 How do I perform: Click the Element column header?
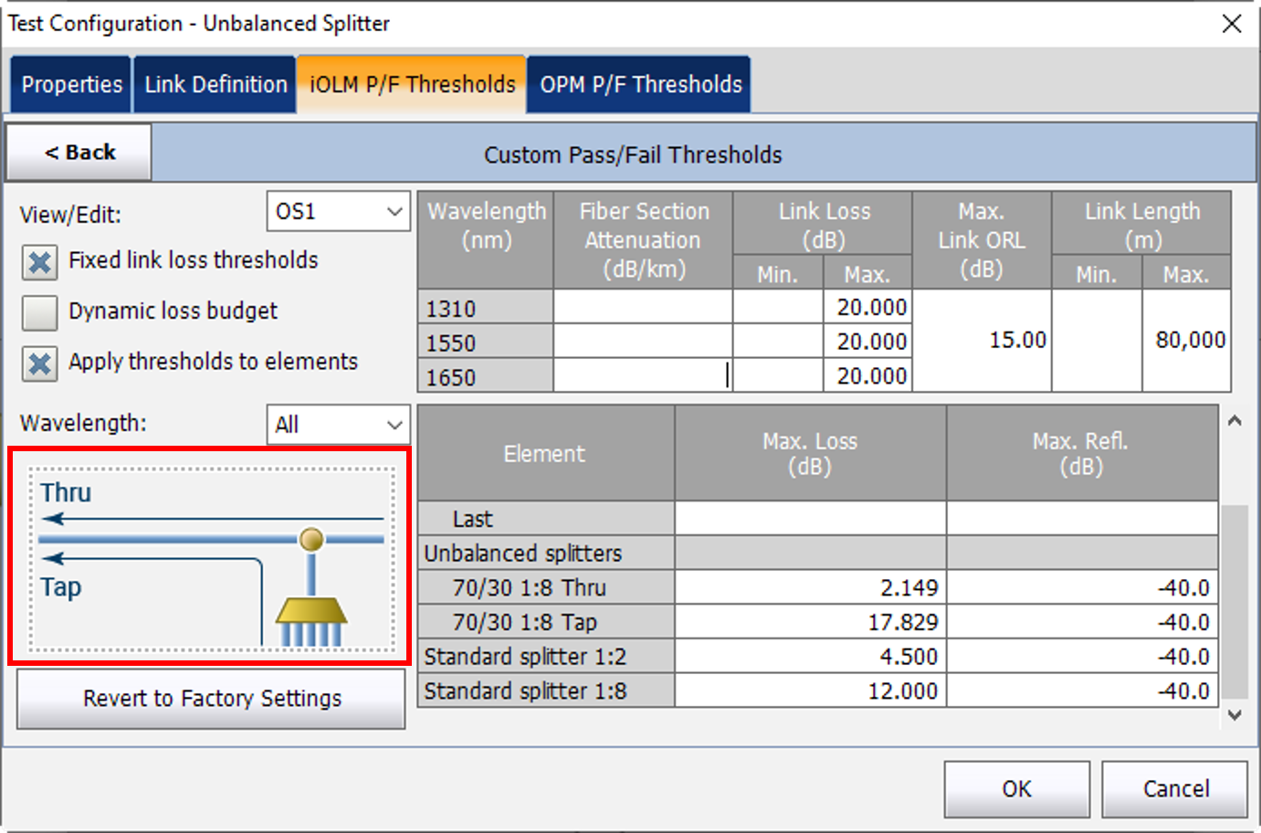click(546, 453)
